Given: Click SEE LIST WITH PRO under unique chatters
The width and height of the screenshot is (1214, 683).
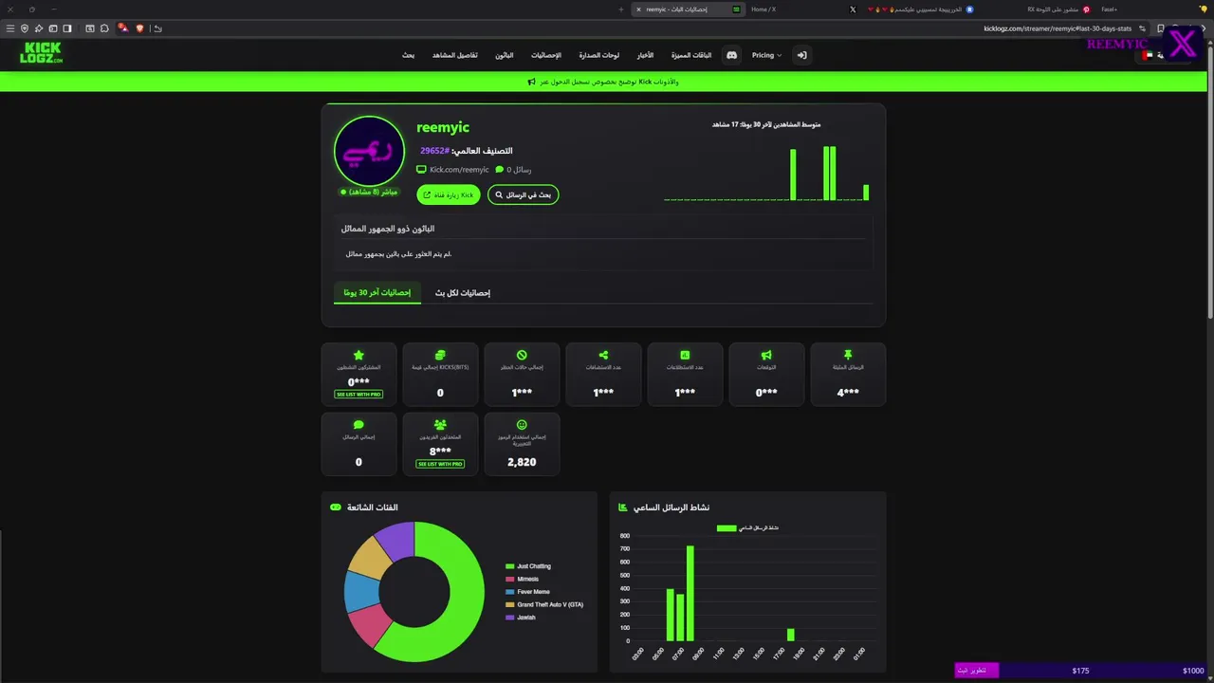Looking at the screenshot, I should click(440, 464).
